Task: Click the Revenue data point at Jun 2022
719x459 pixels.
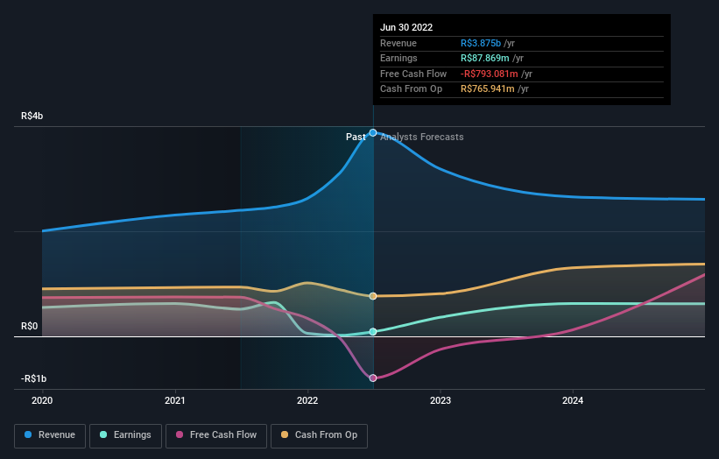Action: (x=373, y=132)
